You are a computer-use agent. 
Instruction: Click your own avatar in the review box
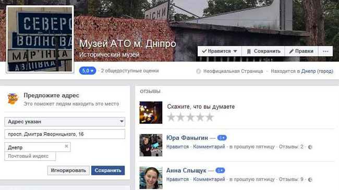151,112
